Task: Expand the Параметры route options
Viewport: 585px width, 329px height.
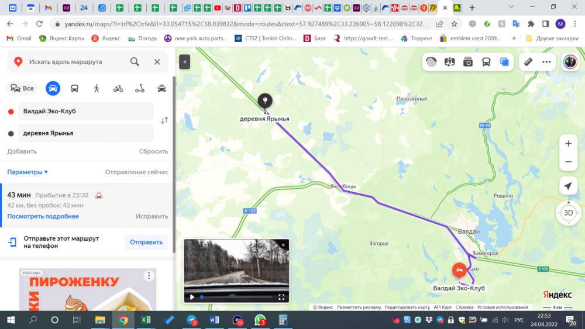Action: point(27,172)
